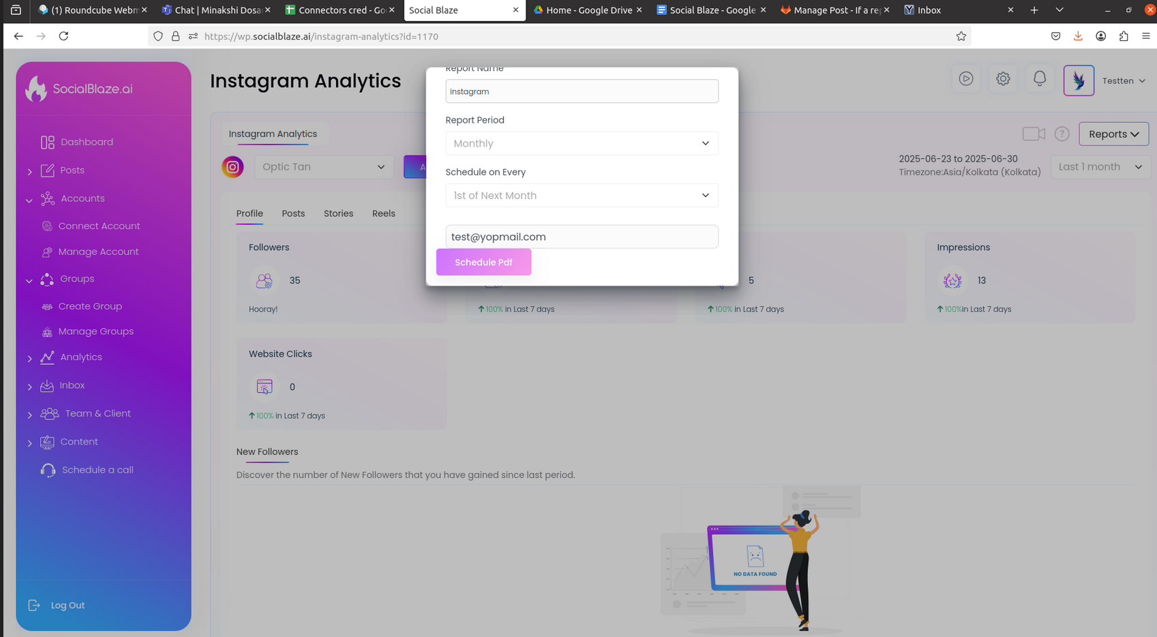Click the Inbox tray icon in sidebar
This screenshot has height=637, width=1157.
pos(47,386)
